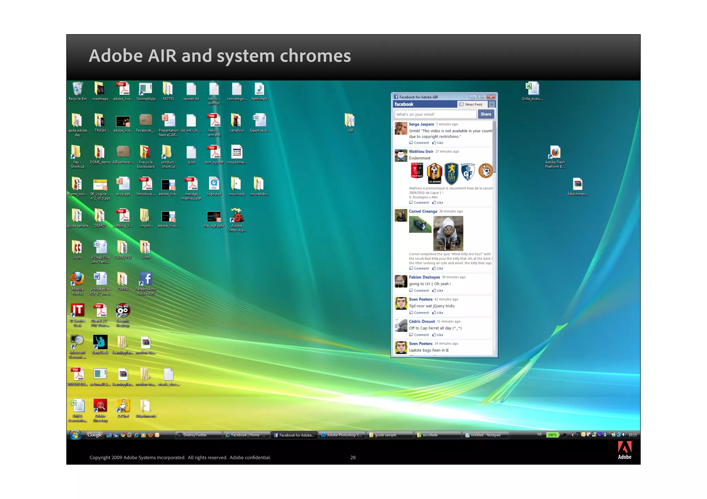This screenshot has width=707, height=499.
Task: Show hidden system tray icons chevron
Action: pos(572,435)
